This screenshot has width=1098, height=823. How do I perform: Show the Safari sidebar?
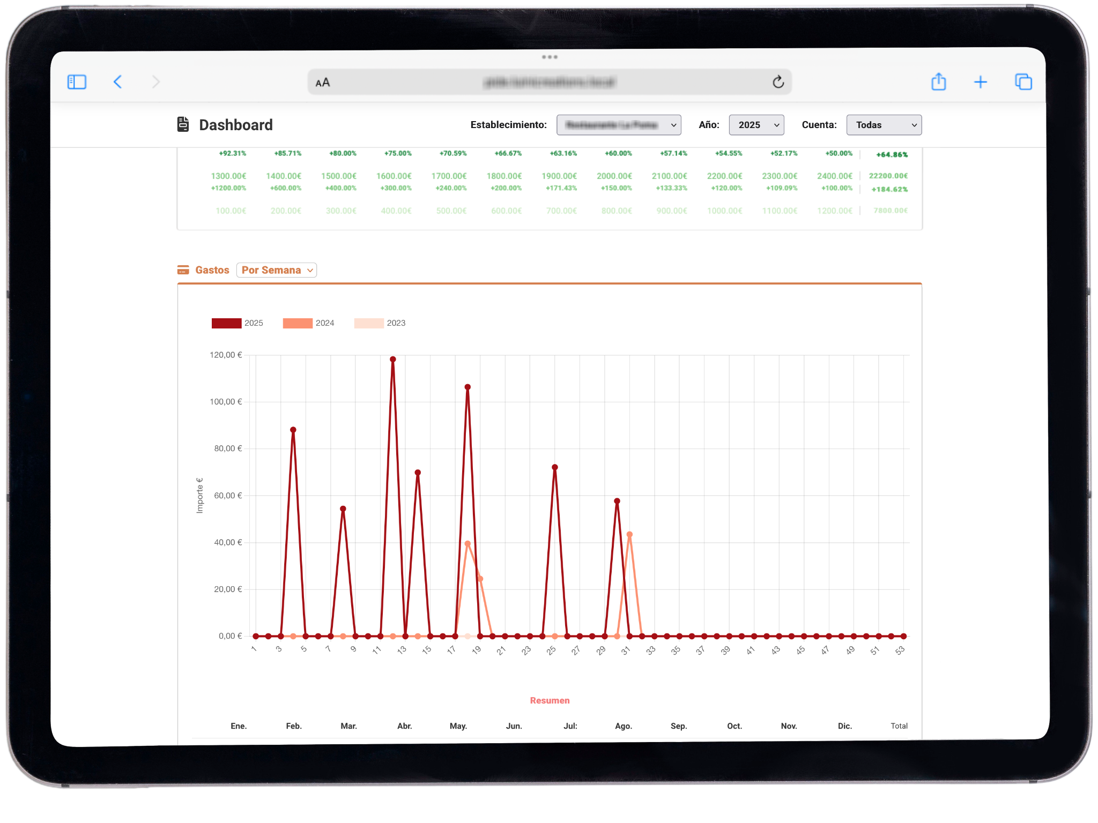click(77, 82)
